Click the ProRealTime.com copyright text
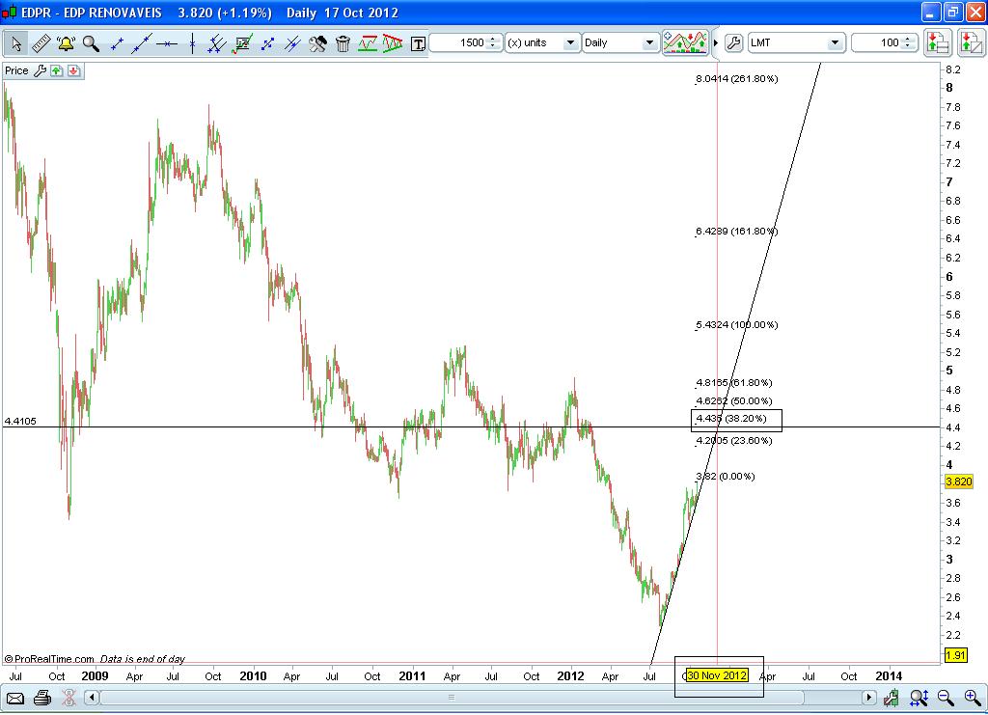 click(x=49, y=659)
